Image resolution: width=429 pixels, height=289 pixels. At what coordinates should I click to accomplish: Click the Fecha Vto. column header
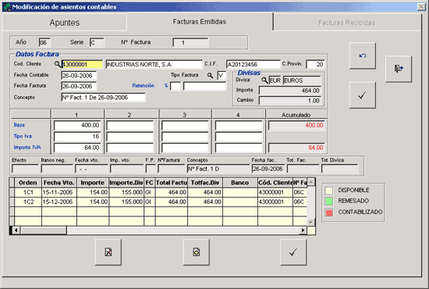59,183
